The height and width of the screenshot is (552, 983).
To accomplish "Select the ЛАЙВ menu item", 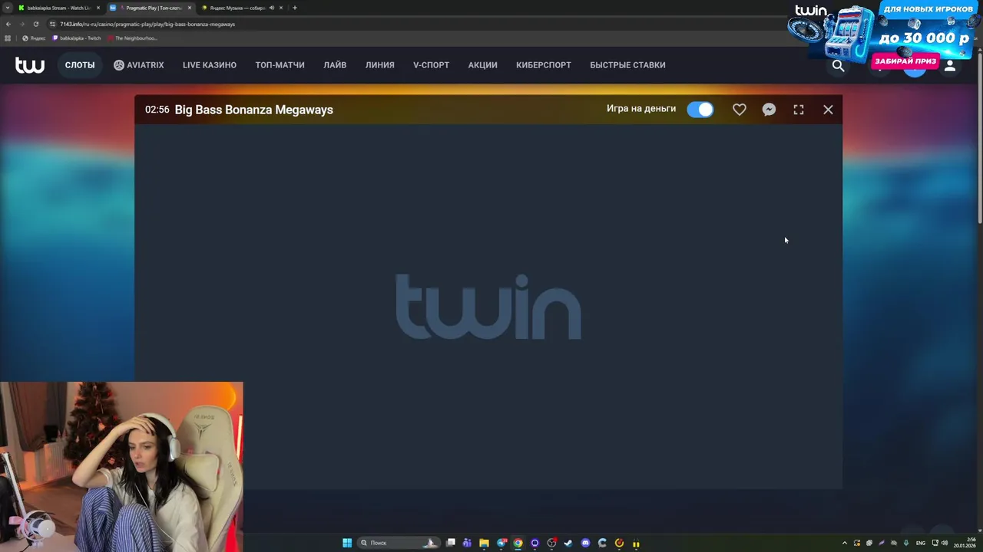I will [335, 65].
